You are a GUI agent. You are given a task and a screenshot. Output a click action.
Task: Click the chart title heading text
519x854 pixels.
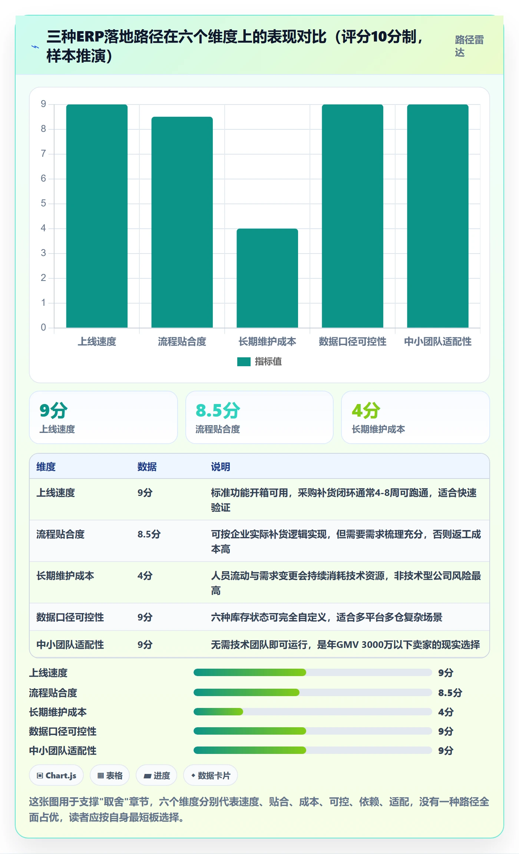235,46
